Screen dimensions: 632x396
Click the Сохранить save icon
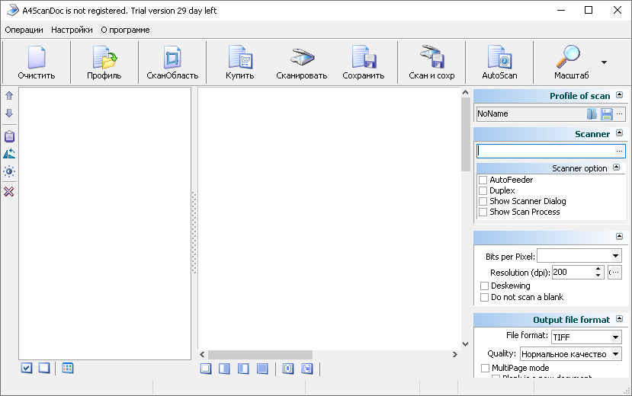point(364,62)
